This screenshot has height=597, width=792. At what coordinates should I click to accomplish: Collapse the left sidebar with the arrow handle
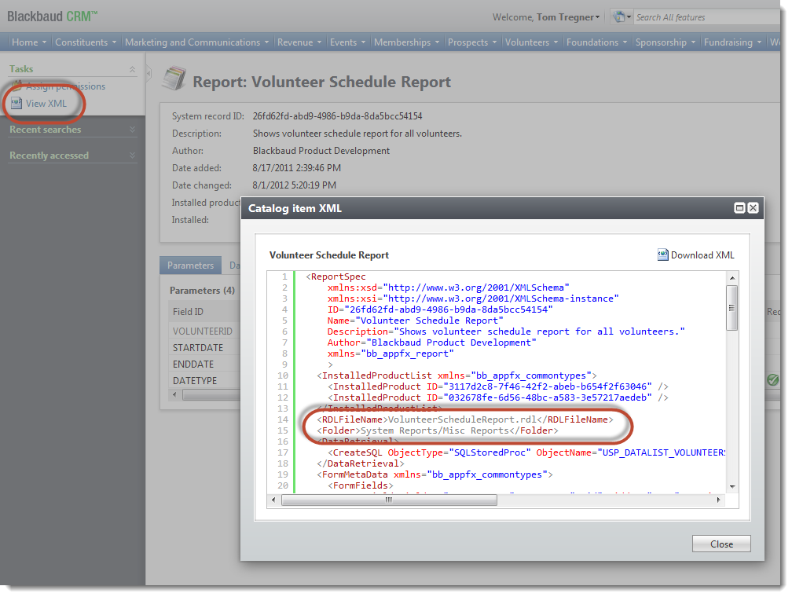[148, 74]
